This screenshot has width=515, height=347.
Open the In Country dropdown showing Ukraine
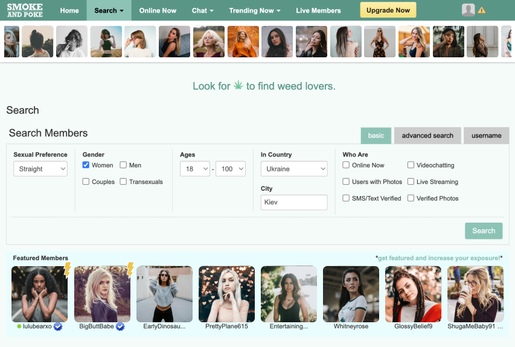pyautogui.click(x=294, y=169)
